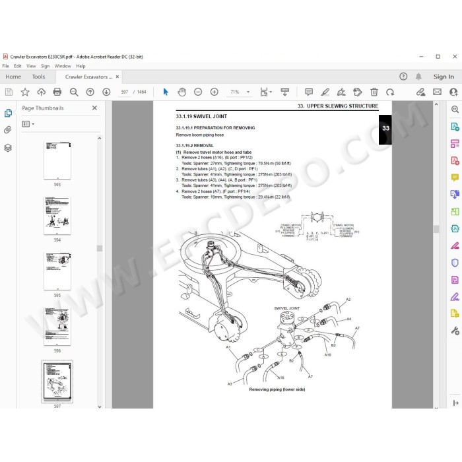Open the Comment tool in right pane
This screenshot has height=462, width=462.
click(x=455, y=178)
